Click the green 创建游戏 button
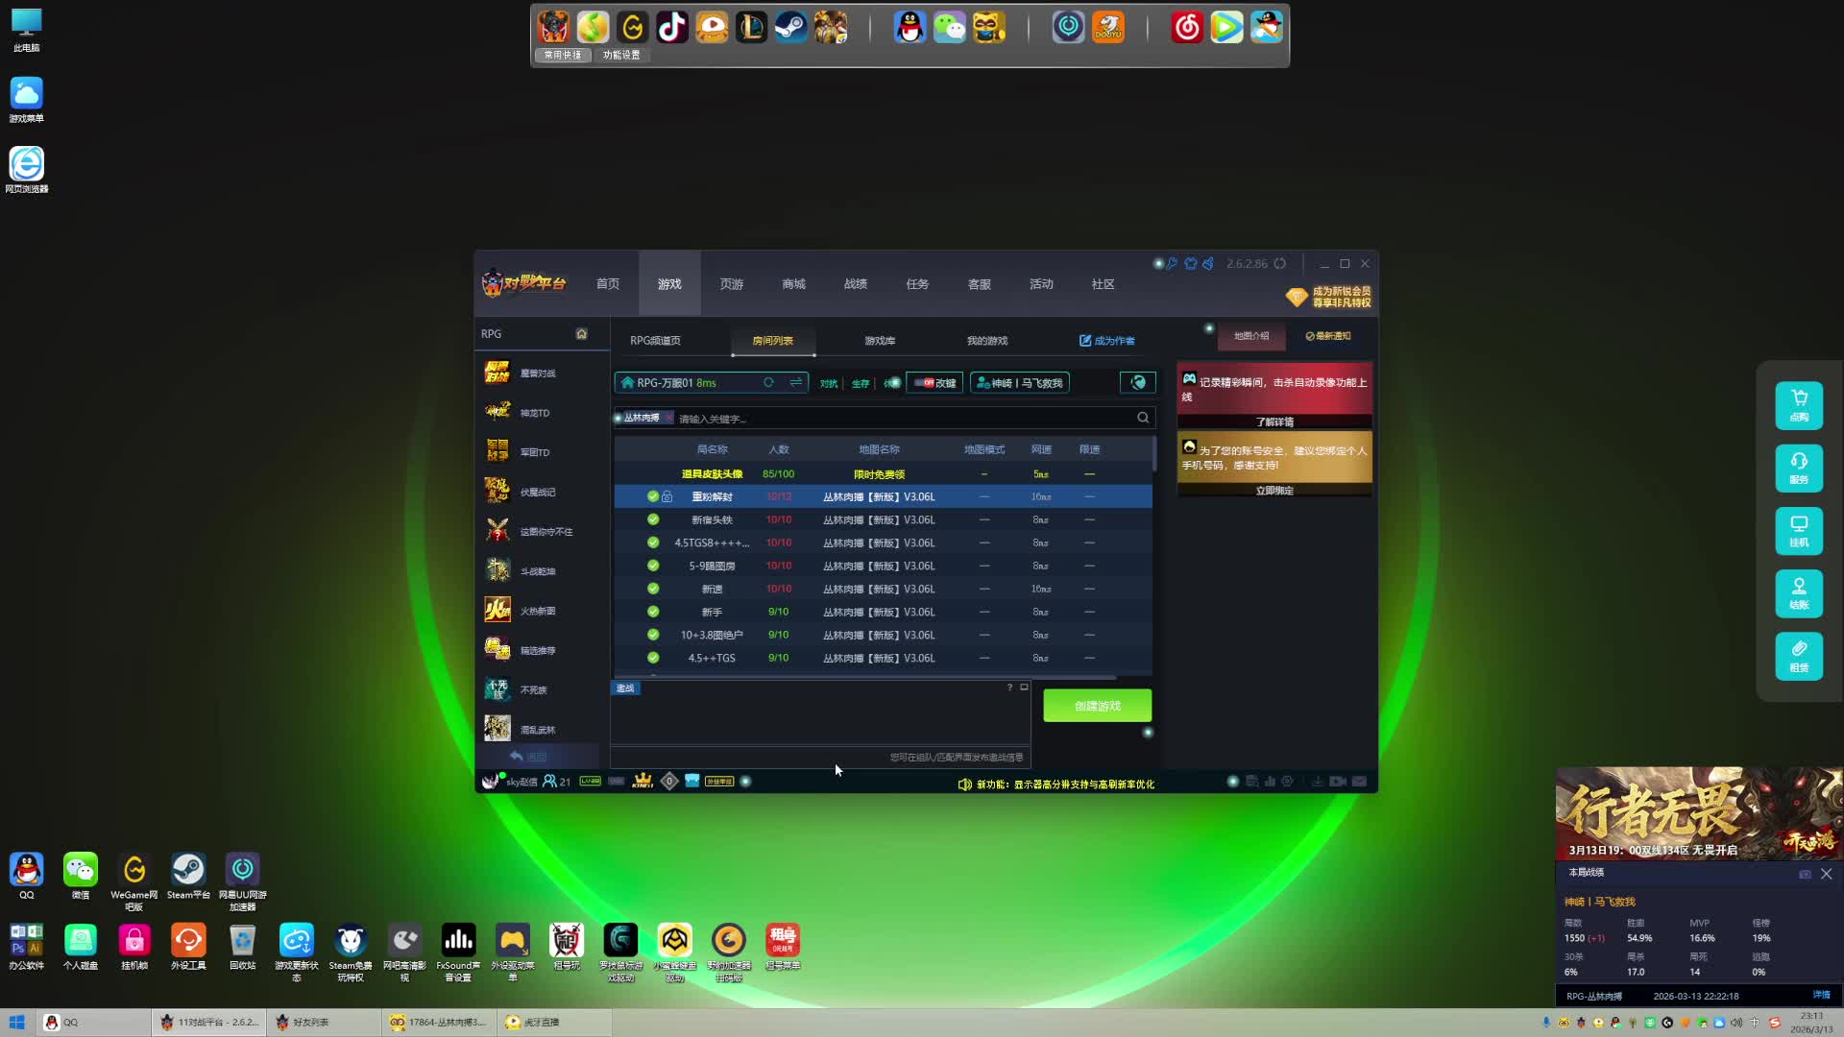The height and width of the screenshot is (1037, 1844). [x=1097, y=706]
